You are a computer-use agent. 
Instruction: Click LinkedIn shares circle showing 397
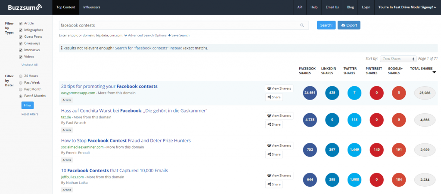[x=332, y=150]
